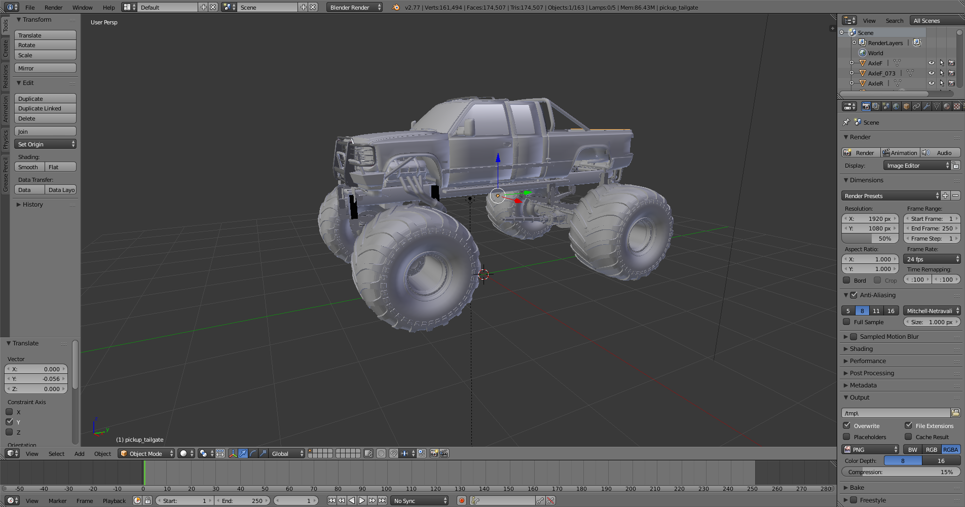Click the output path folder browse icon

click(x=955, y=413)
